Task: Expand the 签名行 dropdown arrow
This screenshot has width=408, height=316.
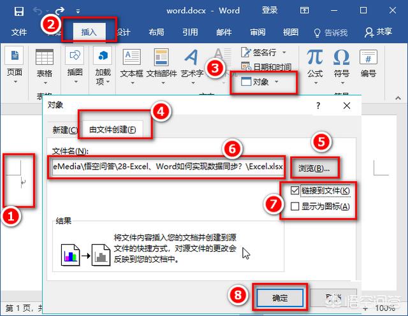Action: pos(284,52)
